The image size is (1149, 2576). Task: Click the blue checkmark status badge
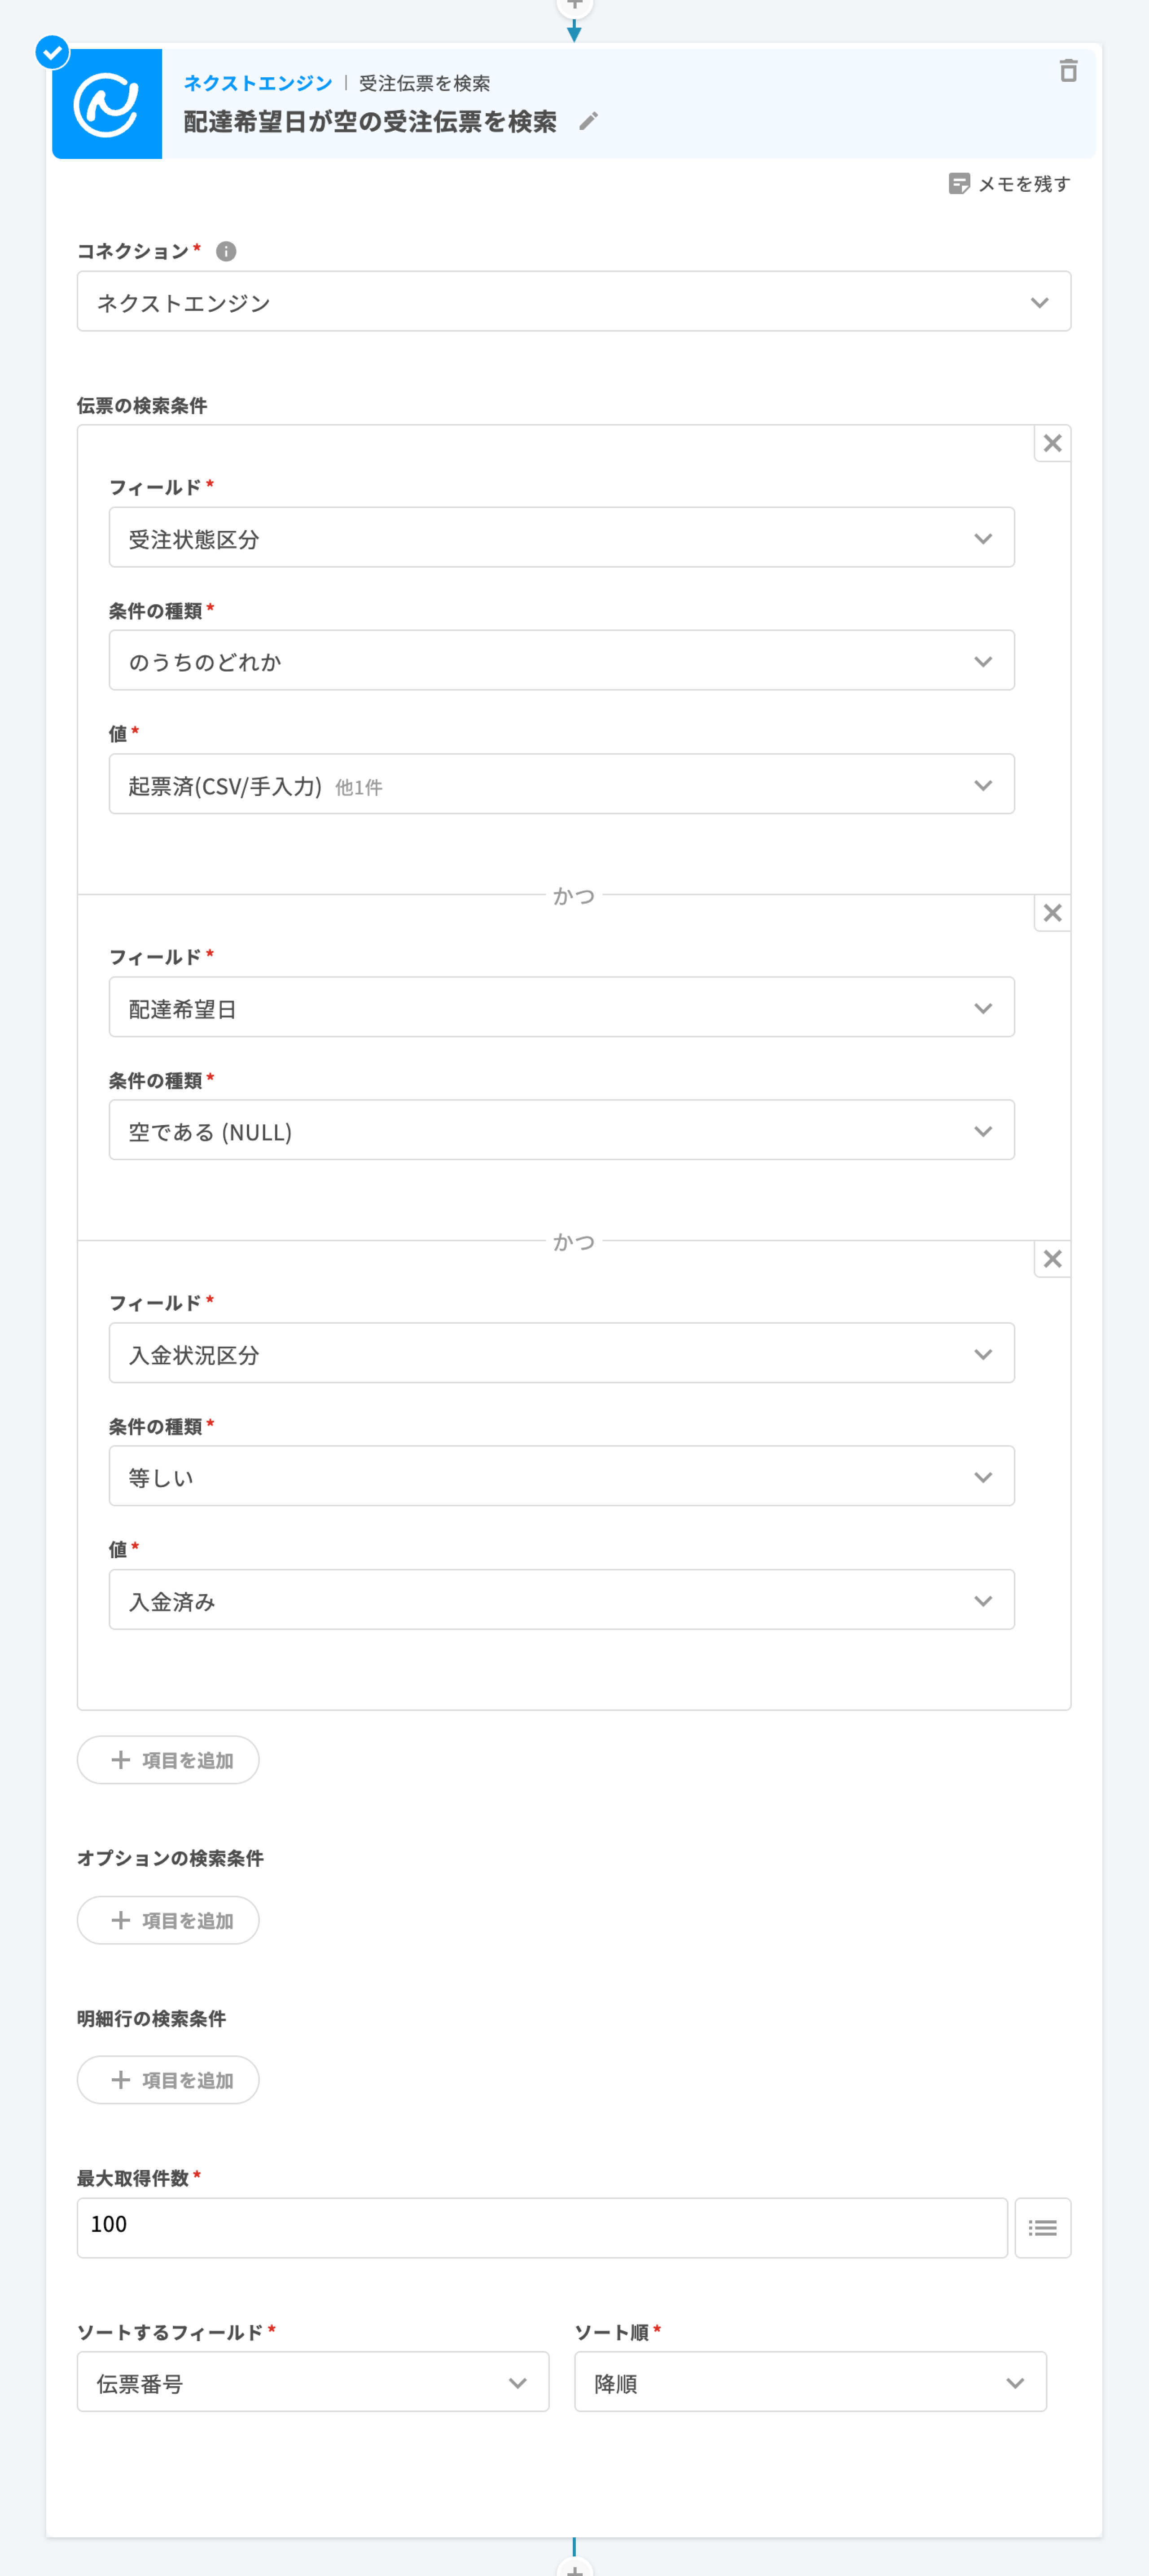point(53,52)
